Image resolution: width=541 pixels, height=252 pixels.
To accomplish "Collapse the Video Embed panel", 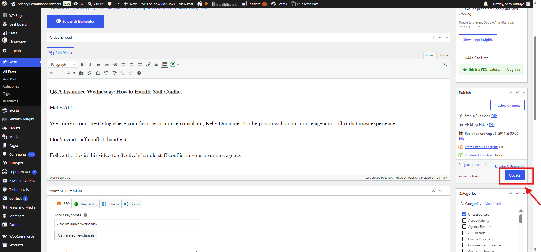I will (x=447, y=37).
